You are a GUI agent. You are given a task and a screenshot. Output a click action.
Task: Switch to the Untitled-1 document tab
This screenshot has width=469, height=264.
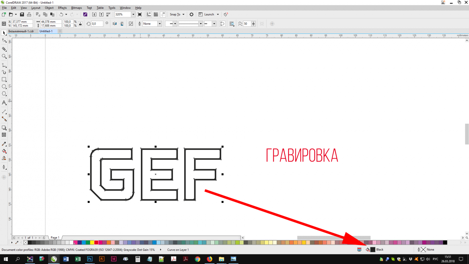click(x=46, y=31)
